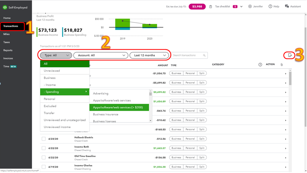Image resolution: width=307 pixels, height=173 pixels.
Task: Open the Last 12 months dropdown
Action: tap(149, 55)
